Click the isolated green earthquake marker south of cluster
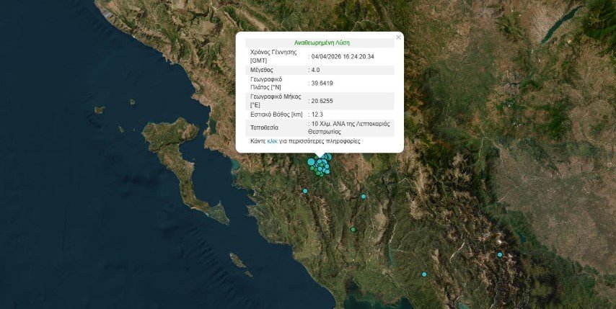Image resolution: width=616 pixels, height=309 pixels. coord(353,229)
